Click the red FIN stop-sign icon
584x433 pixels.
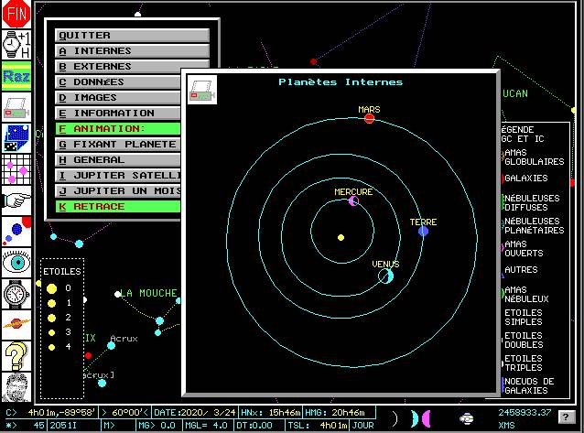16,14
